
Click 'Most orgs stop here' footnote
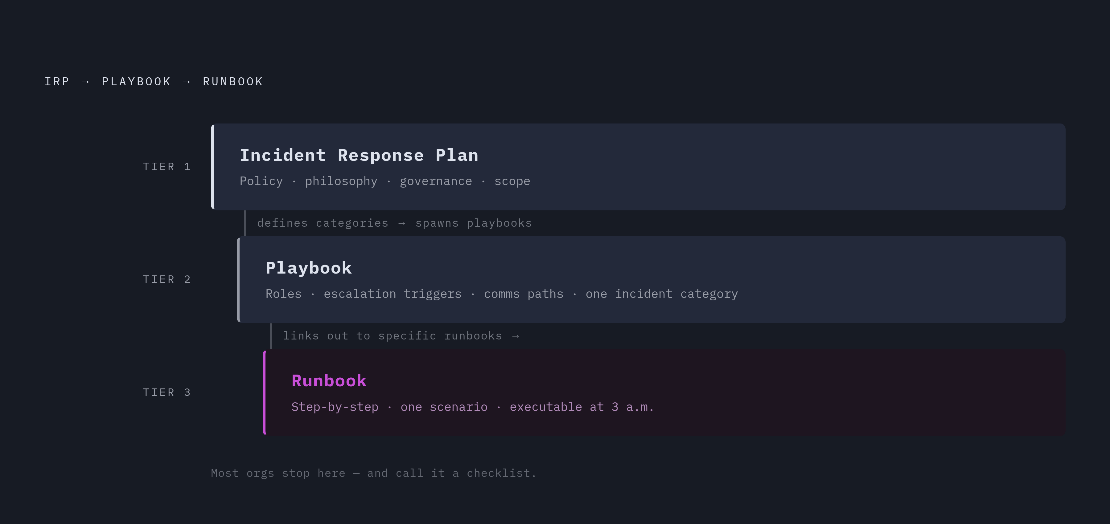tap(374, 473)
